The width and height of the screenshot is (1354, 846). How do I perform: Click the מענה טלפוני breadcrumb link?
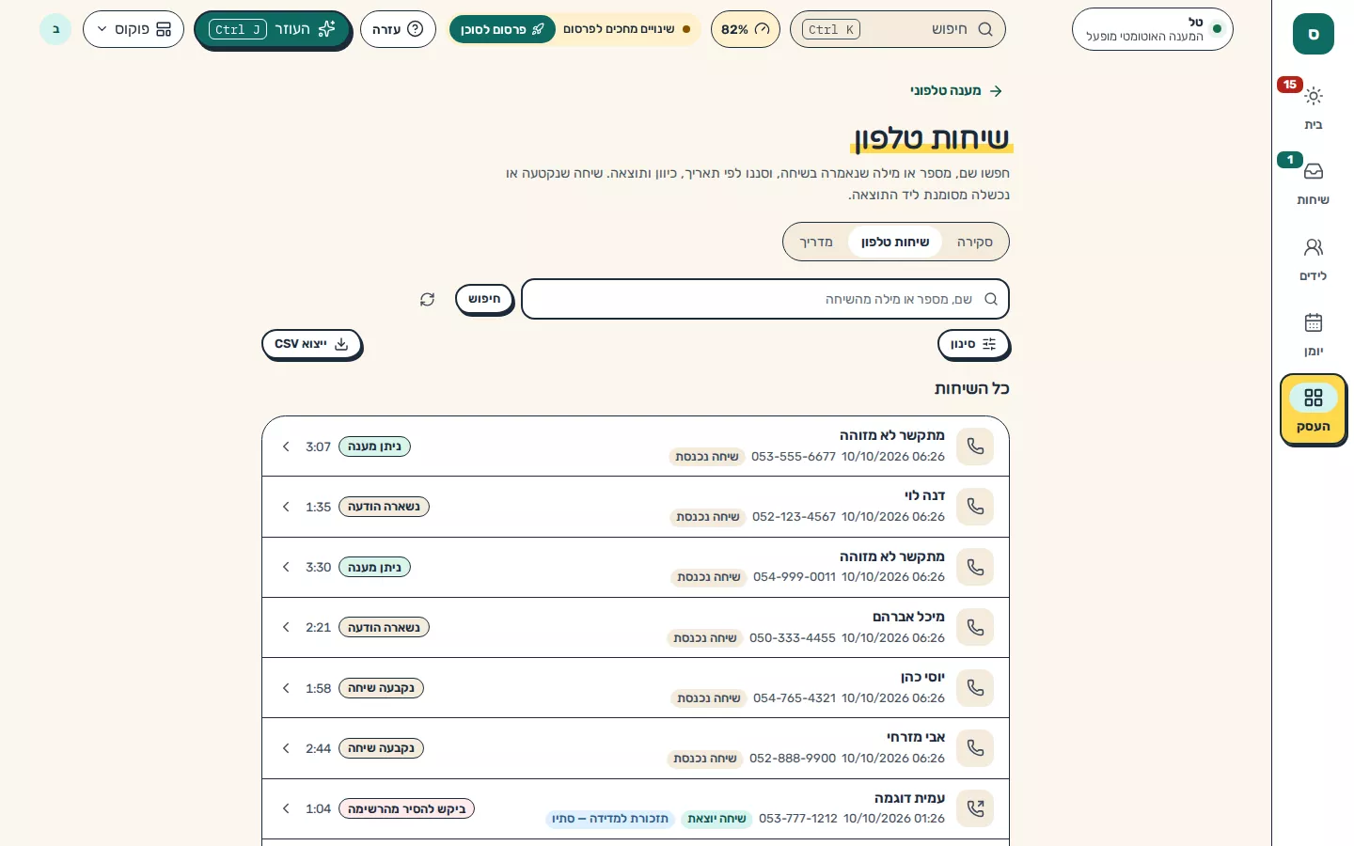pyautogui.click(x=945, y=91)
